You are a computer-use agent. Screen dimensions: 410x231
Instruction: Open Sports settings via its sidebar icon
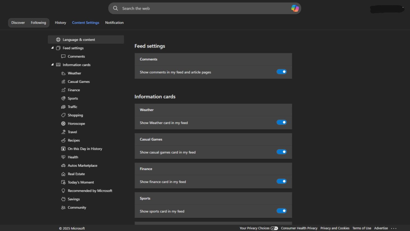coord(63,98)
